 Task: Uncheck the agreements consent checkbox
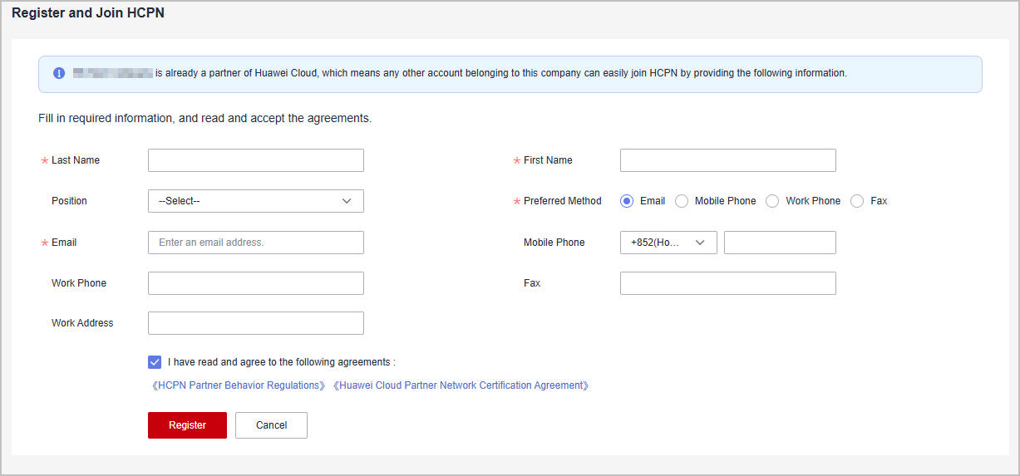point(155,362)
